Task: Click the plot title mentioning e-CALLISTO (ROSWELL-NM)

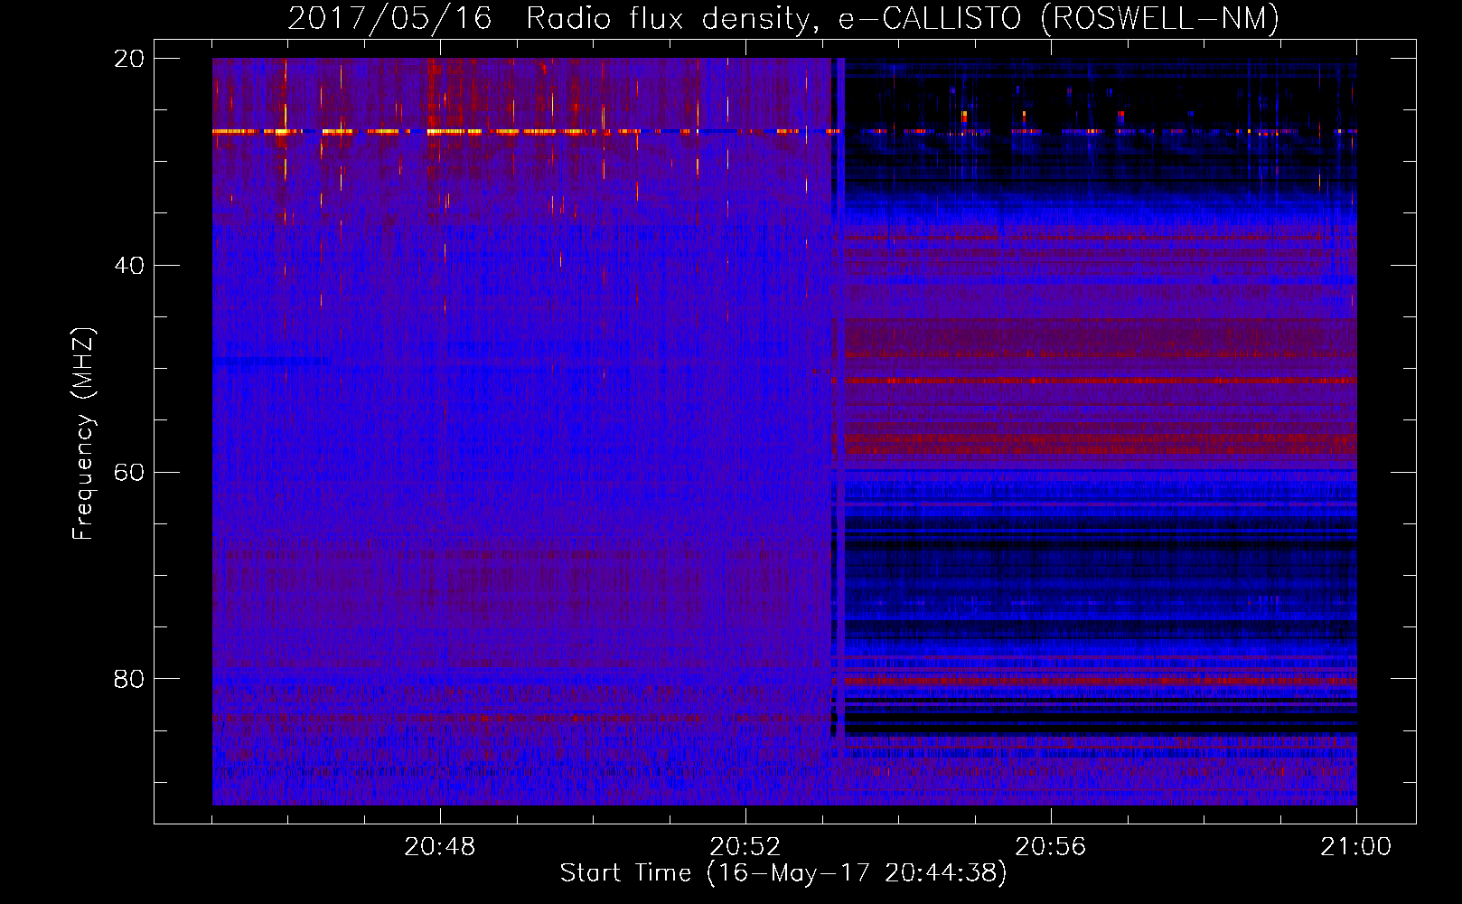Action: (783, 18)
